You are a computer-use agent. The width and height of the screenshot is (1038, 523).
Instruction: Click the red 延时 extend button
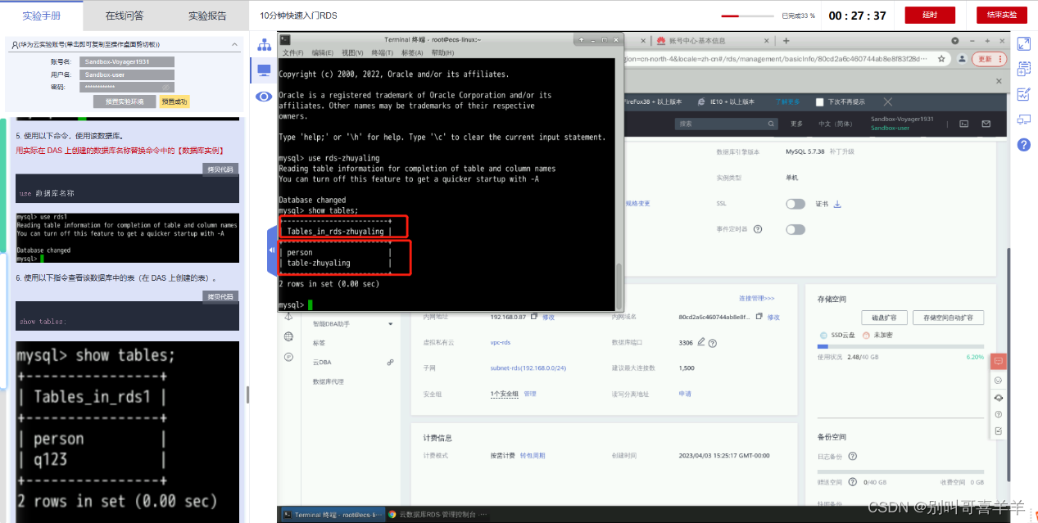tap(929, 15)
